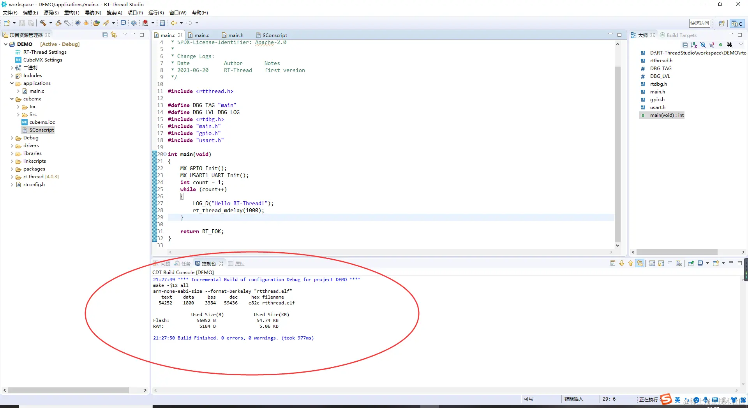Click the back navigation arrow icon
Image resolution: width=748 pixels, height=408 pixels.
tap(174, 23)
